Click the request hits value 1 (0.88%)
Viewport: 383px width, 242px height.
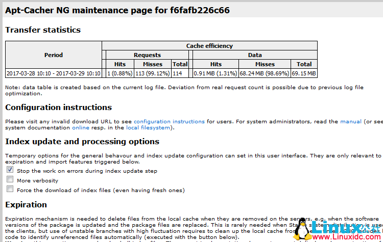click(x=119, y=73)
